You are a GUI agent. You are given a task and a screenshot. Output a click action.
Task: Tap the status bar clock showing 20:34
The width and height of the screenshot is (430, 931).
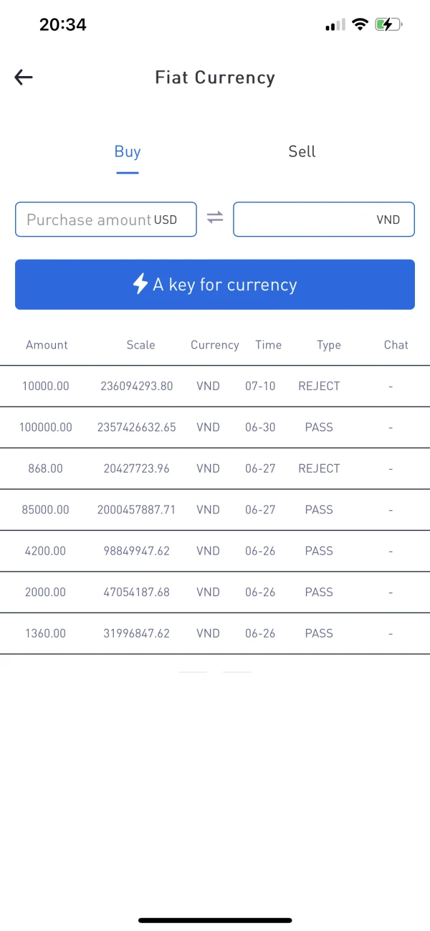click(63, 25)
